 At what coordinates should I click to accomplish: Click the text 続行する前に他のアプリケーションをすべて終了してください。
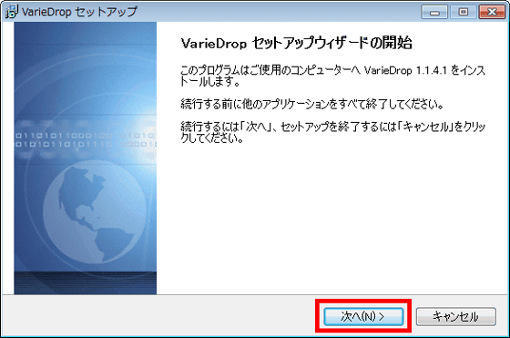tap(311, 105)
